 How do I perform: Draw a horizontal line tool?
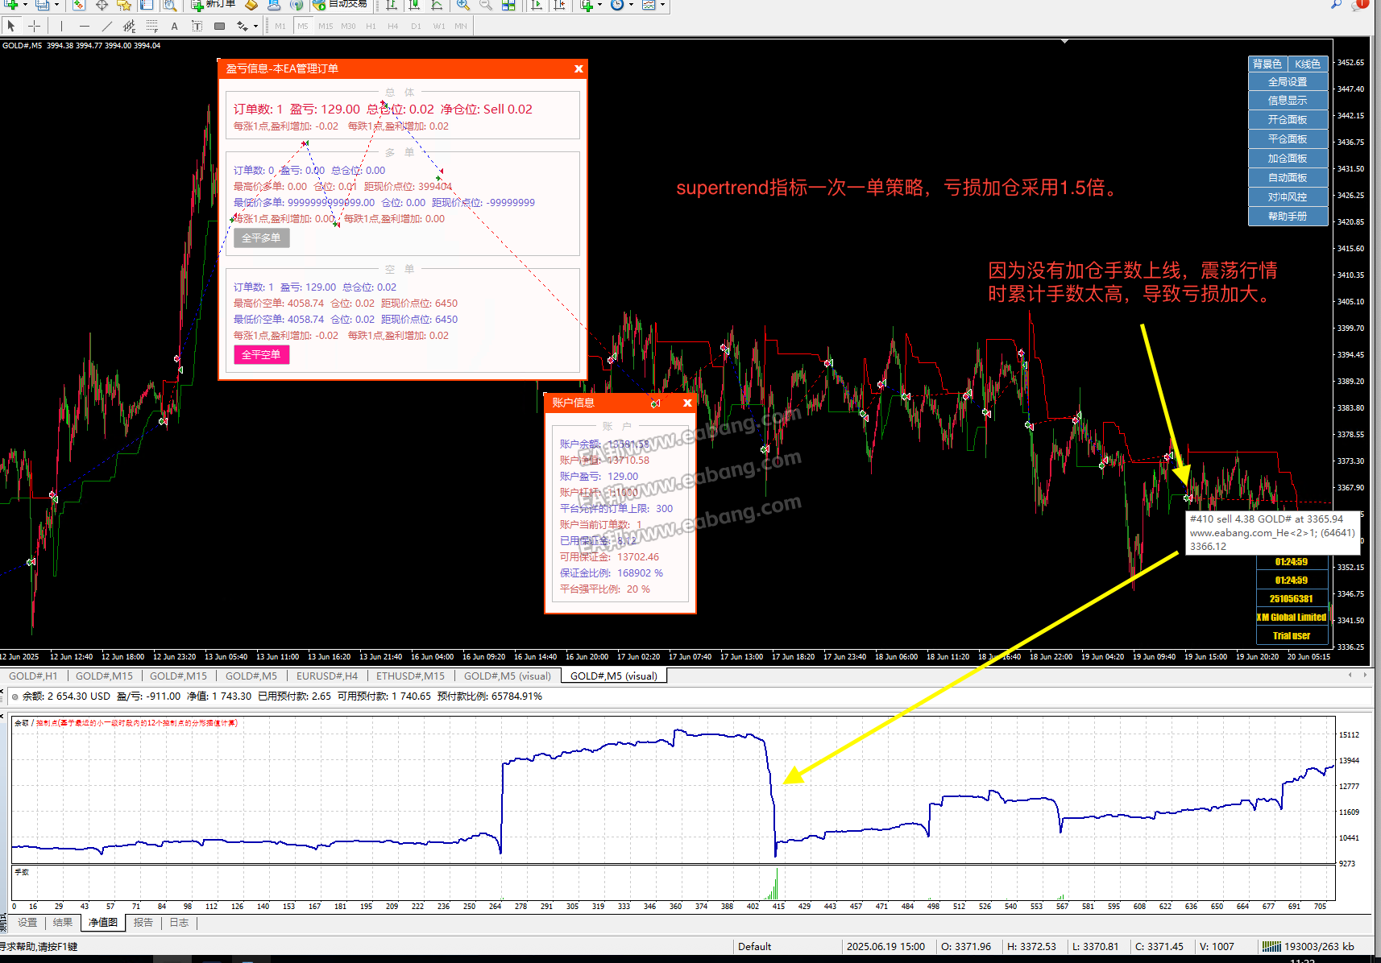pyautogui.click(x=84, y=26)
